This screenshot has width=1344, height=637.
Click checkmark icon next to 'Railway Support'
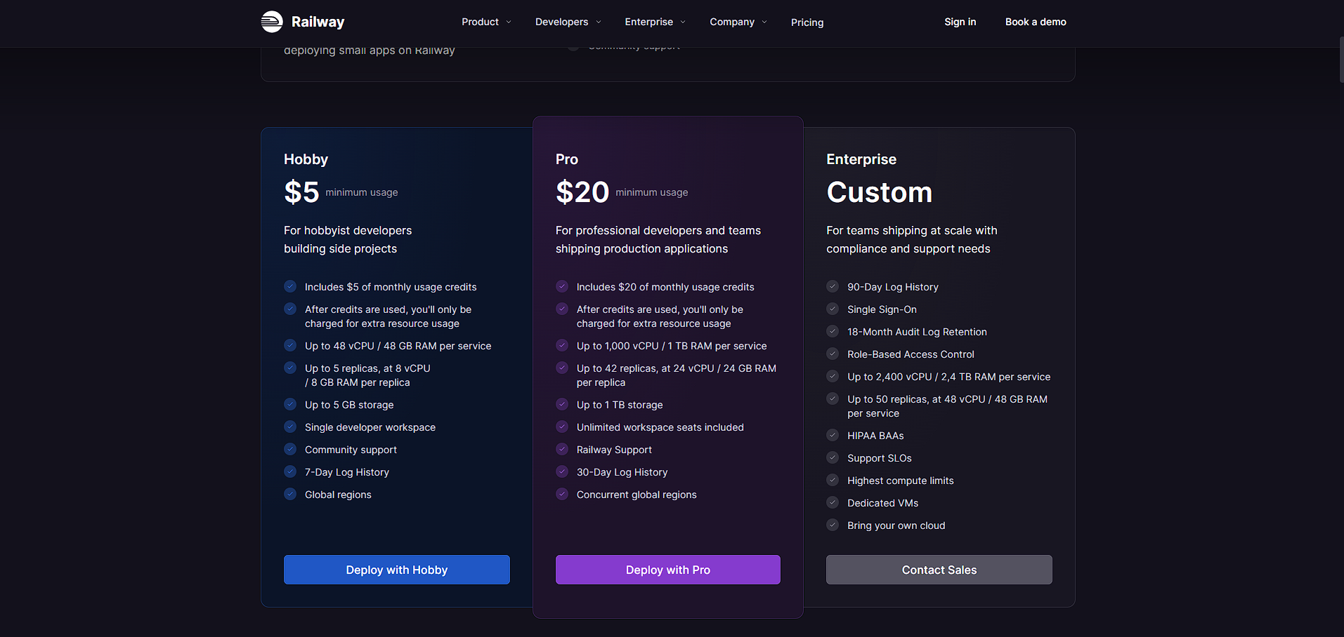(562, 449)
